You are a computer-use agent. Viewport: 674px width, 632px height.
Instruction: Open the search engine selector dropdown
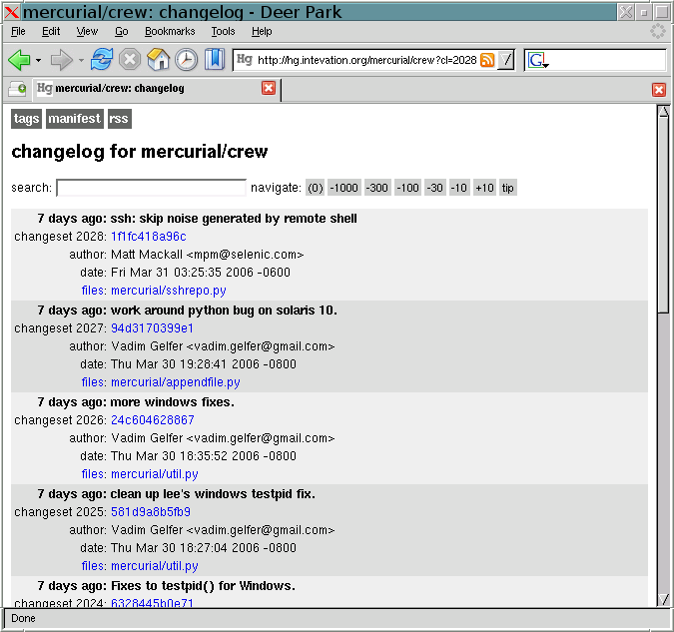(x=538, y=61)
